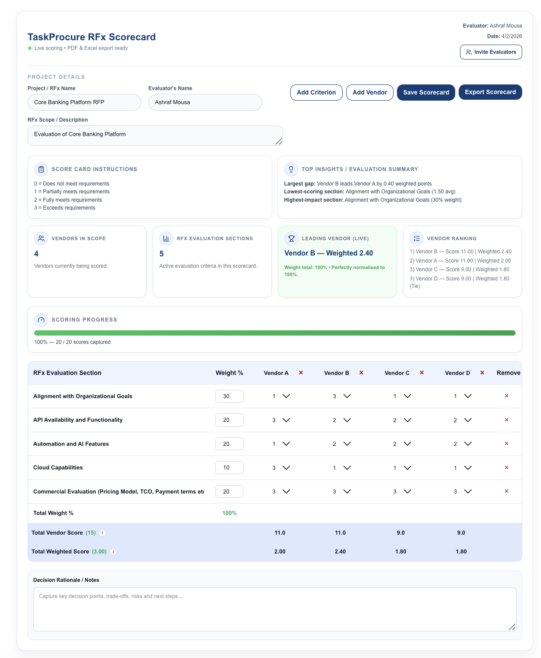Viewport: 541px width, 658px height.
Task: Click the Vendor A column header
Action: tap(276, 373)
